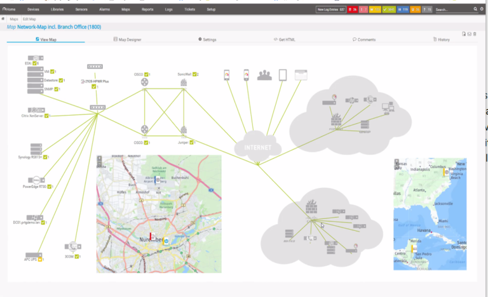Open the Alarms menu
488x297 pixels.
105,10
